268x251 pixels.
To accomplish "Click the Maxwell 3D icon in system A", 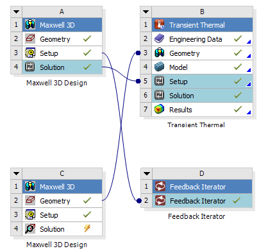I will coord(30,25).
